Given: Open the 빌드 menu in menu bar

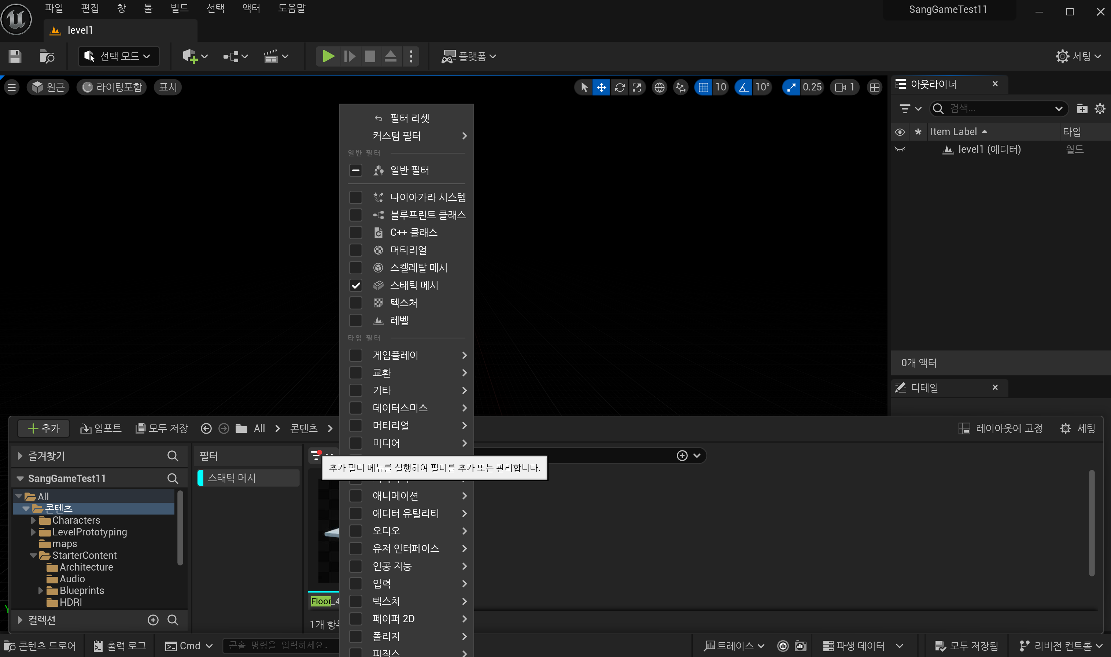Looking at the screenshot, I should point(180,8).
